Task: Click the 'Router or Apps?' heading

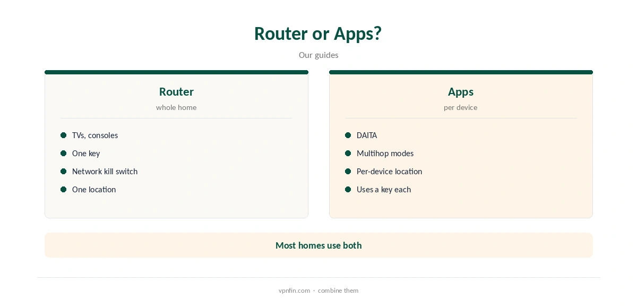Action: (318, 33)
